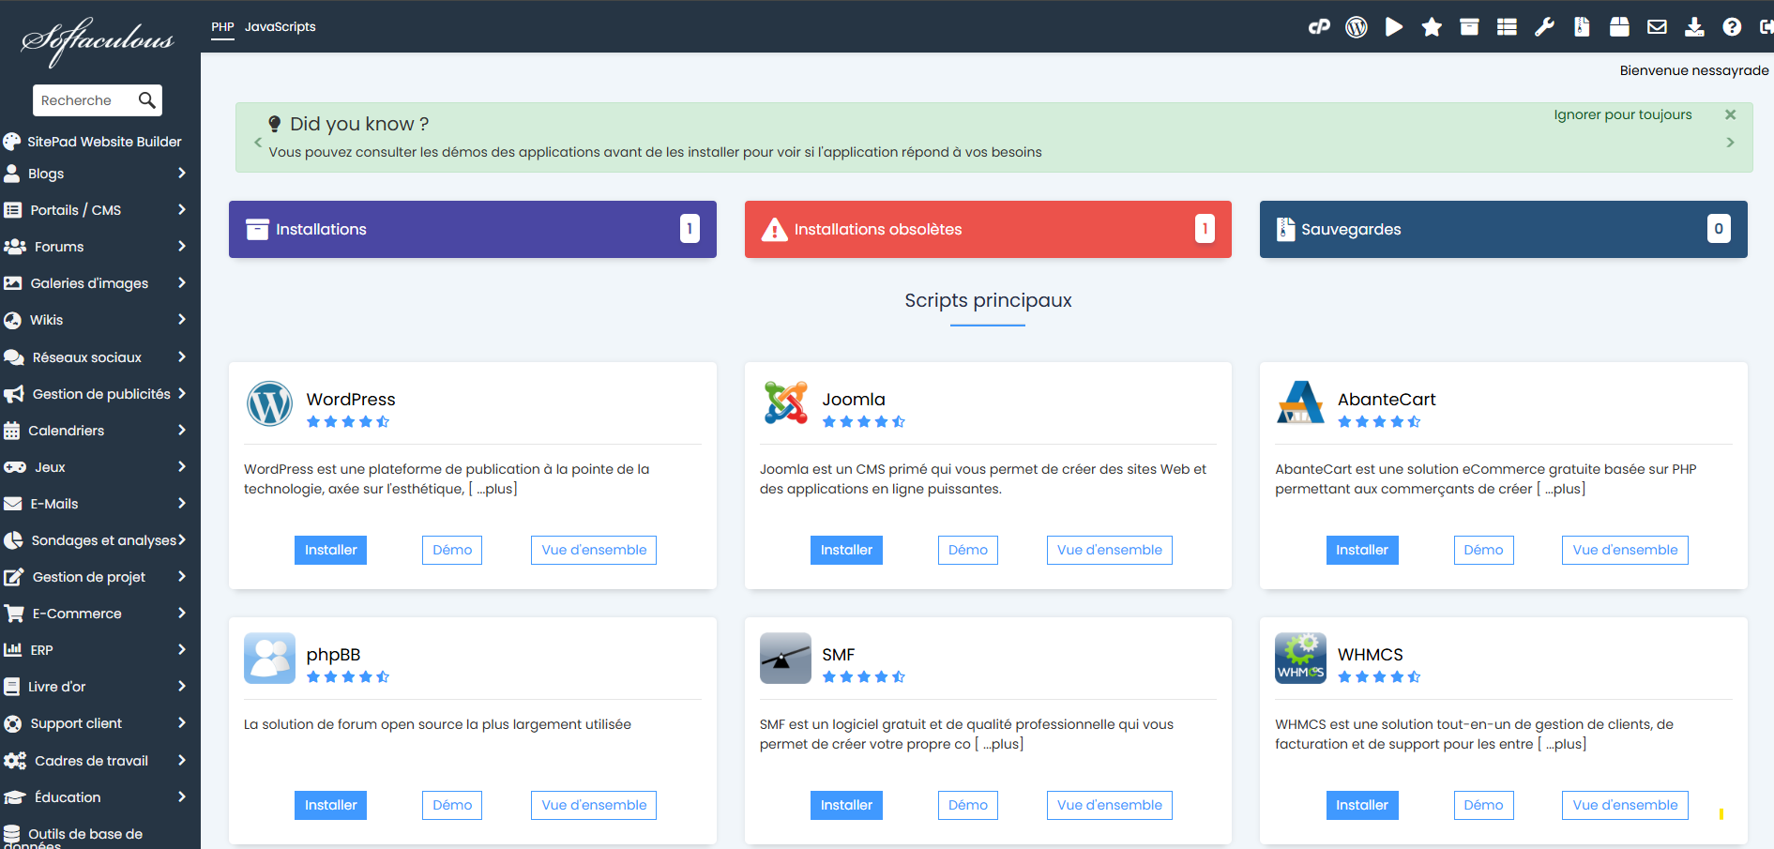Open the Sauvegardes panel
The image size is (1774, 849).
click(x=1503, y=229)
